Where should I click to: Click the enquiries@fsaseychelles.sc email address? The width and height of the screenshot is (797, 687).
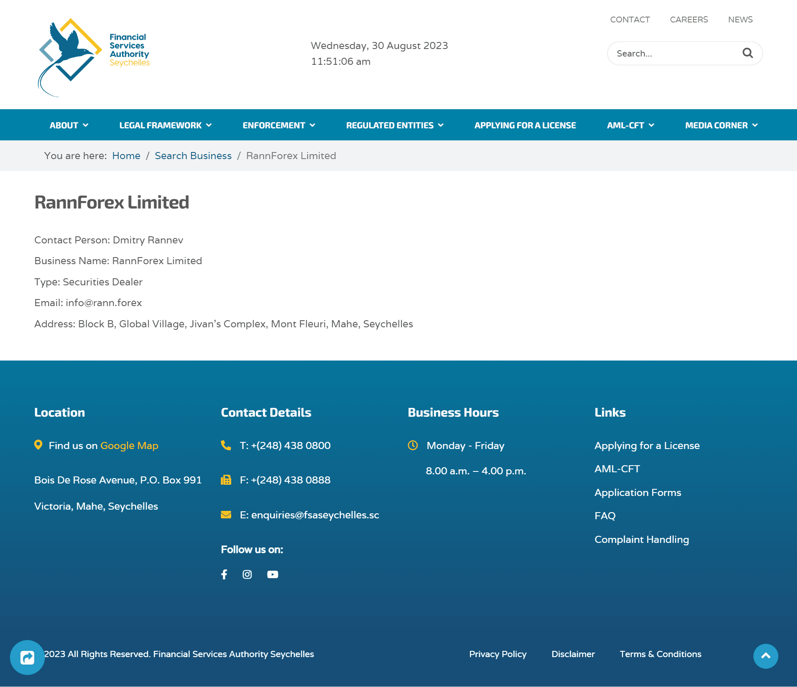click(315, 515)
